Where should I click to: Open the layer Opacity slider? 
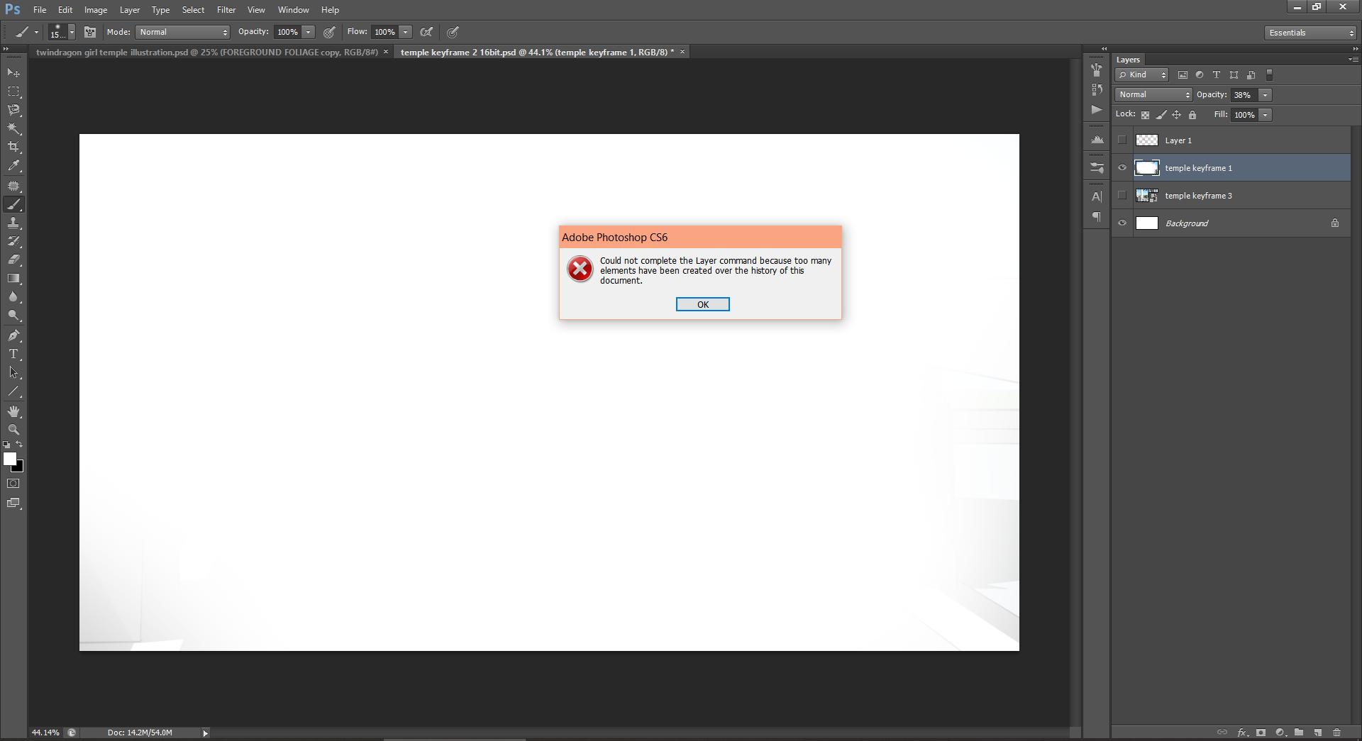coord(1266,94)
